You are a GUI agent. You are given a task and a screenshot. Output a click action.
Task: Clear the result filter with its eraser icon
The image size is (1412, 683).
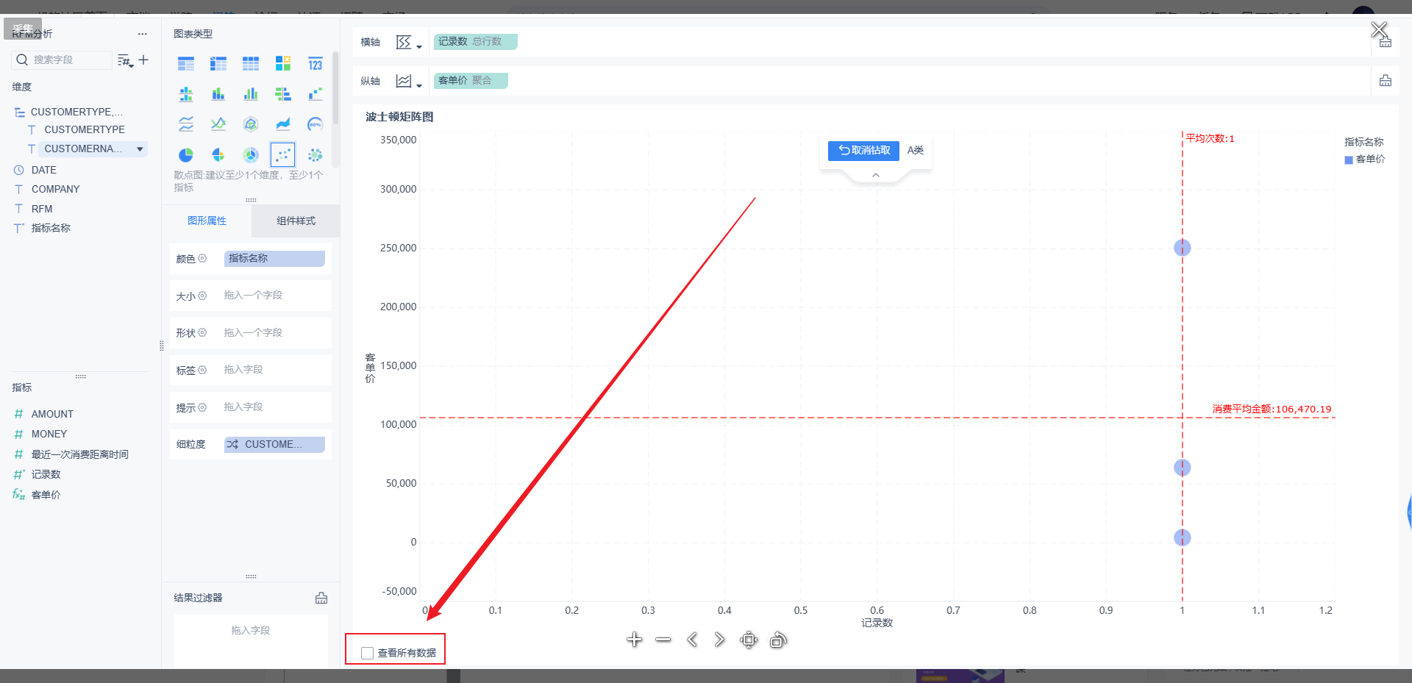click(x=321, y=598)
